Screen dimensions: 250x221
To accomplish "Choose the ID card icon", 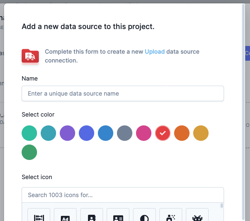I will pyautogui.click(x=118, y=215).
